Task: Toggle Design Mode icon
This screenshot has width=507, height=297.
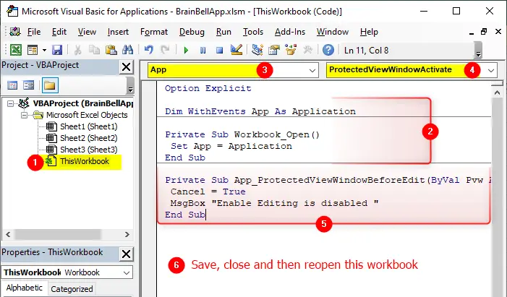Action: point(237,50)
